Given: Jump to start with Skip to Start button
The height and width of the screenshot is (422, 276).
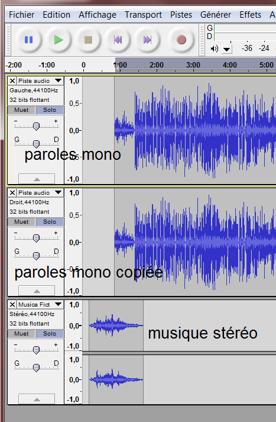Looking at the screenshot, I should coord(118,40).
